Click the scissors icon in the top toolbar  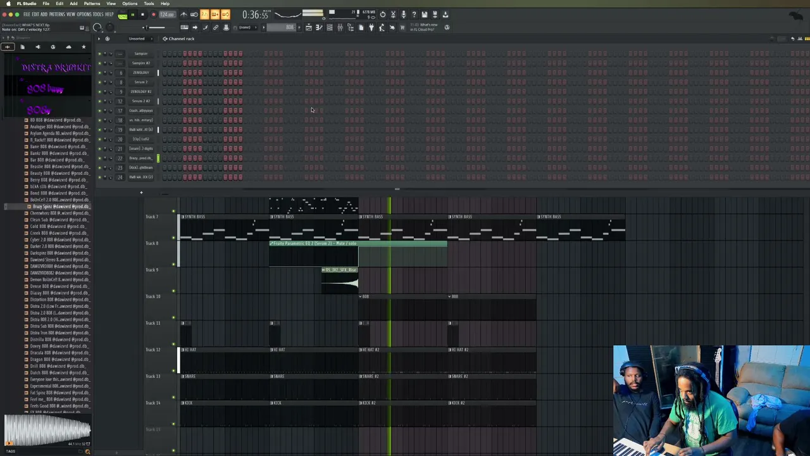click(393, 15)
